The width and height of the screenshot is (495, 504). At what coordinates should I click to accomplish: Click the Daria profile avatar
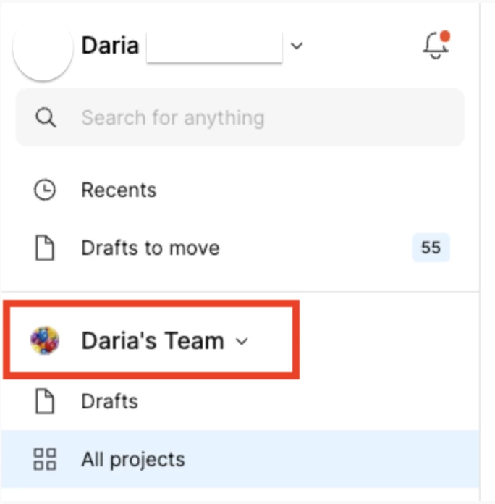coord(43,49)
